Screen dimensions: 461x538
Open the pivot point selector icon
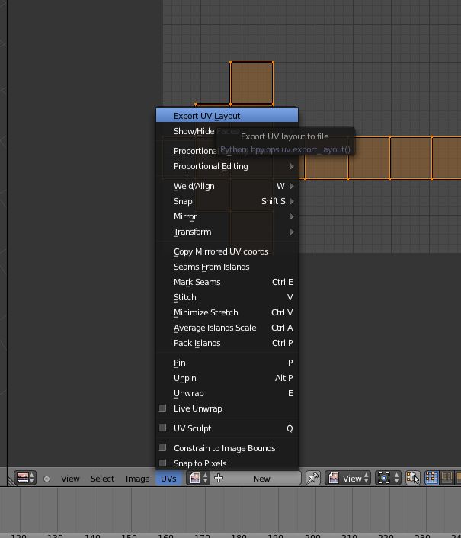(388, 478)
